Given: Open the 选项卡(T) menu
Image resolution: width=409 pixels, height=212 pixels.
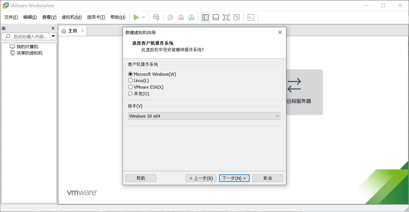Looking at the screenshot, I should [x=96, y=17].
